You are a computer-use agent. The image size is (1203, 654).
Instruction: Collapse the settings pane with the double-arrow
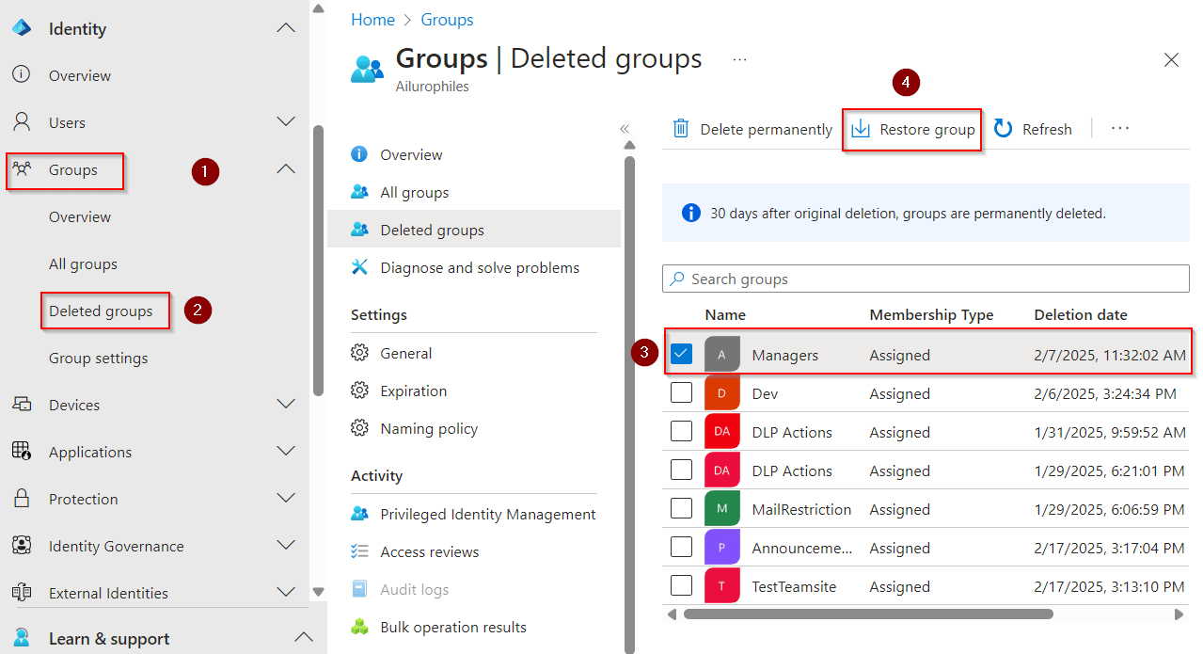tap(624, 129)
